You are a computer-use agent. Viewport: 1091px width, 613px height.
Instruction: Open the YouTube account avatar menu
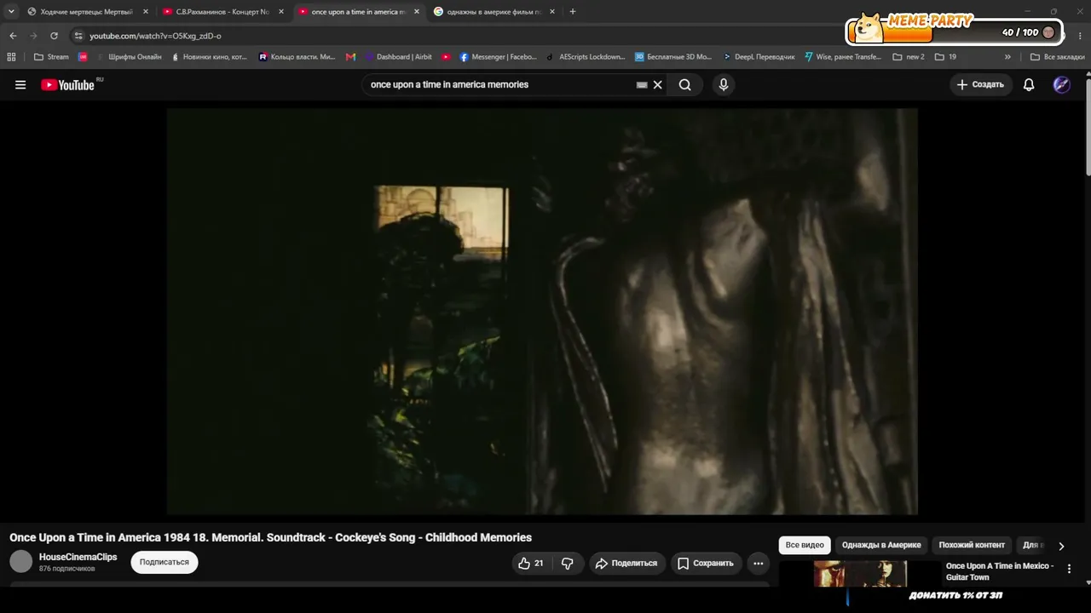point(1061,84)
